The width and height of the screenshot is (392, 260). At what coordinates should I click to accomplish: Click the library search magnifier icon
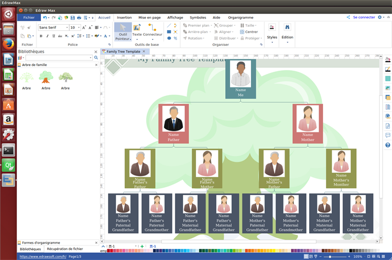[x=96, y=58]
